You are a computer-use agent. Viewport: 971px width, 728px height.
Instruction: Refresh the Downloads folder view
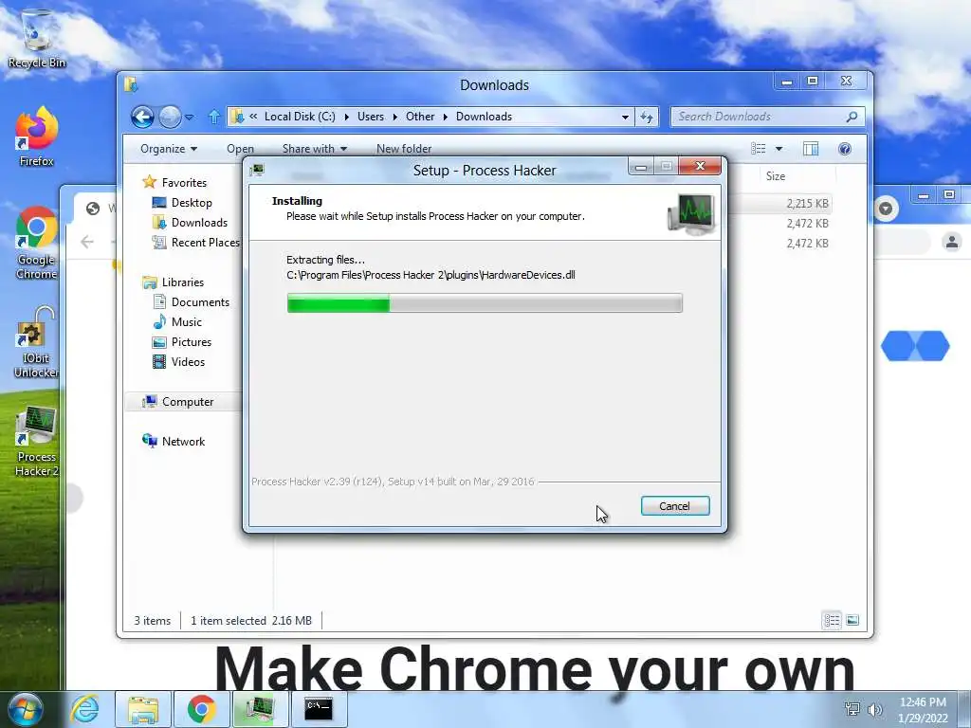647,117
